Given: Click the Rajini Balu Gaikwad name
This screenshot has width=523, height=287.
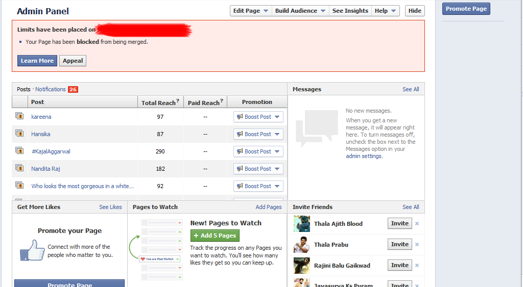Looking at the screenshot, I should [342, 266].
